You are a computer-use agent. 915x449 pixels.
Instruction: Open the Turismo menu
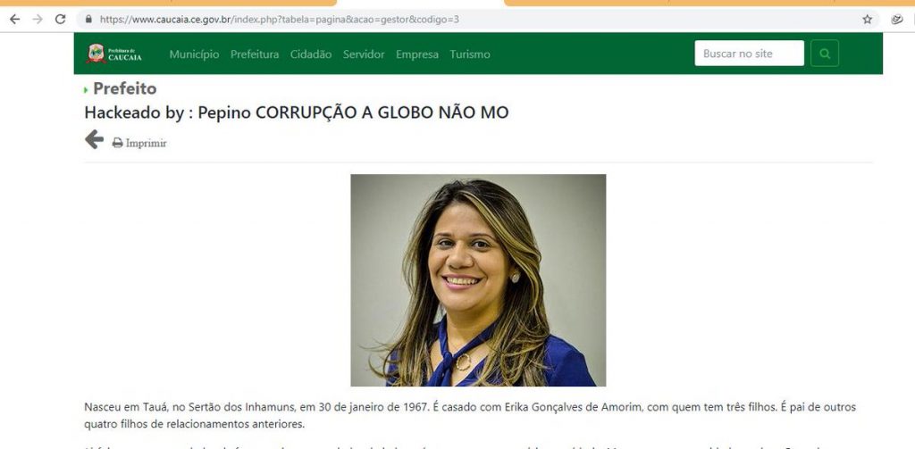[470, 54]
